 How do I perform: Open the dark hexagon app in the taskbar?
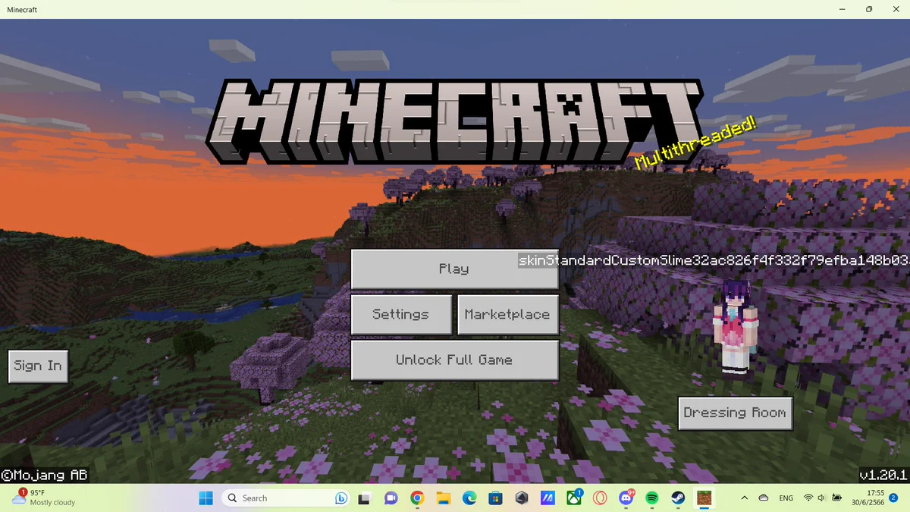click(x=521, y=498)
